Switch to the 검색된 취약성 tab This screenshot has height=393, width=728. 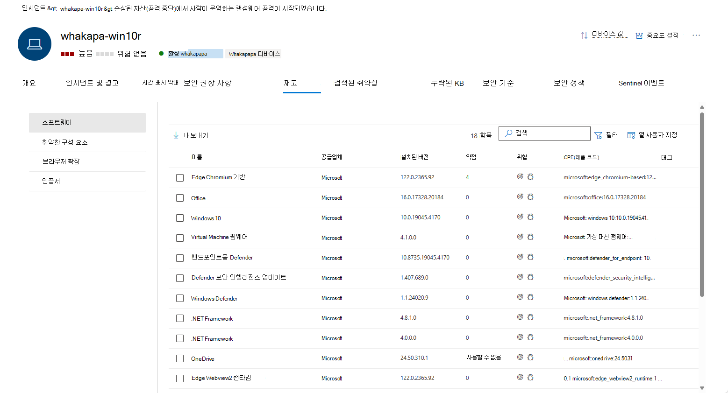click(356, 83)
